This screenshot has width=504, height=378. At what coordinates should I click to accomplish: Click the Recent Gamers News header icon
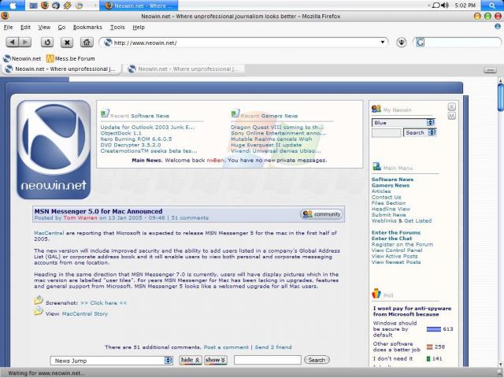(x=235, y=113)
